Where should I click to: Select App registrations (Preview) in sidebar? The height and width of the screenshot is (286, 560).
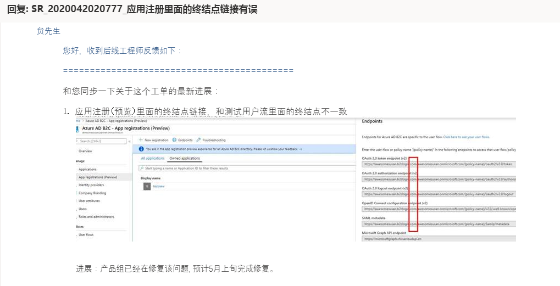(98, 177)
